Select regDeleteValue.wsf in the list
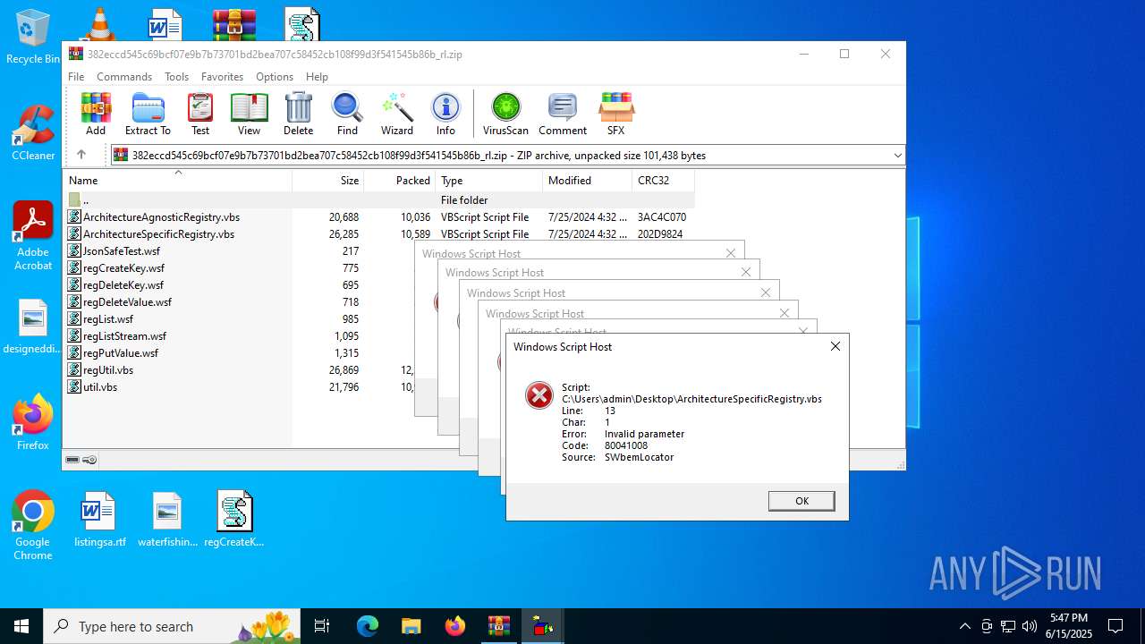The height and width of the screenshot is (644, 1145). click(127, 301)
